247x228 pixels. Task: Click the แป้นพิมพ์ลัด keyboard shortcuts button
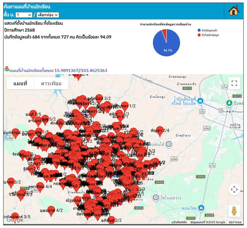pyautogui.click(x=179, y=222)
